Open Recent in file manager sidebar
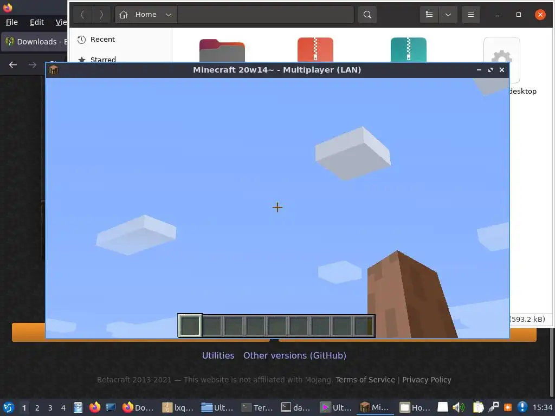Viewport: 555px width, 416px height. point(102,39)
